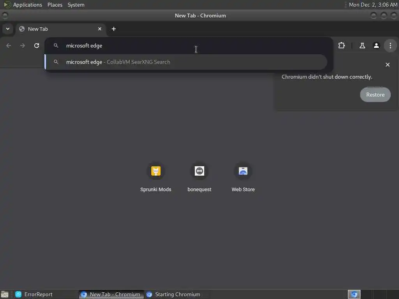Click search icon in the address bar
This screenshot has height=299, width=399.
(x=56, y=46)
